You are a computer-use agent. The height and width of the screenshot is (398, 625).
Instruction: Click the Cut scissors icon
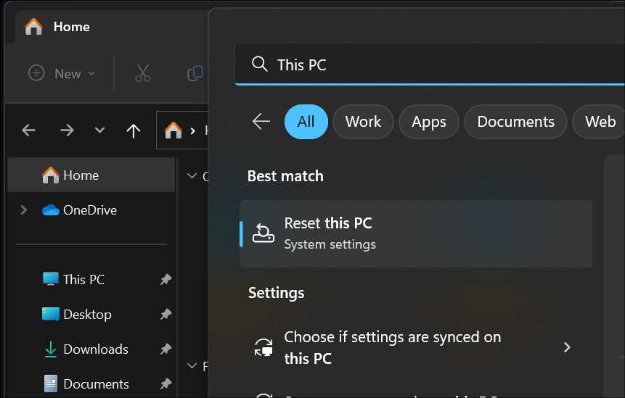143,73
